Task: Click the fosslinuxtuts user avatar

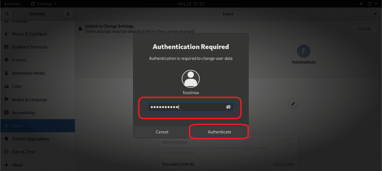Action: click(x=304, y=51)
